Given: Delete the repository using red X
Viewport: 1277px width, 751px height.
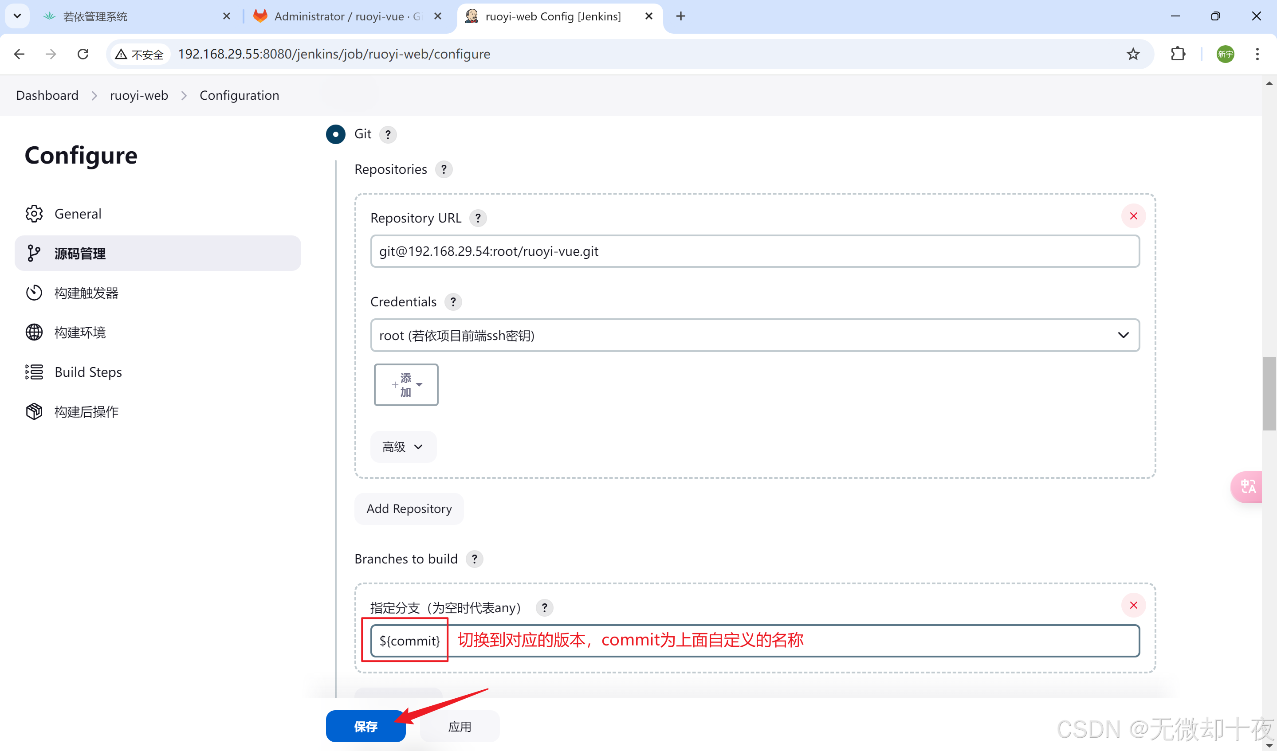Looking at the screenshot, I should [x=1133, y=216].
